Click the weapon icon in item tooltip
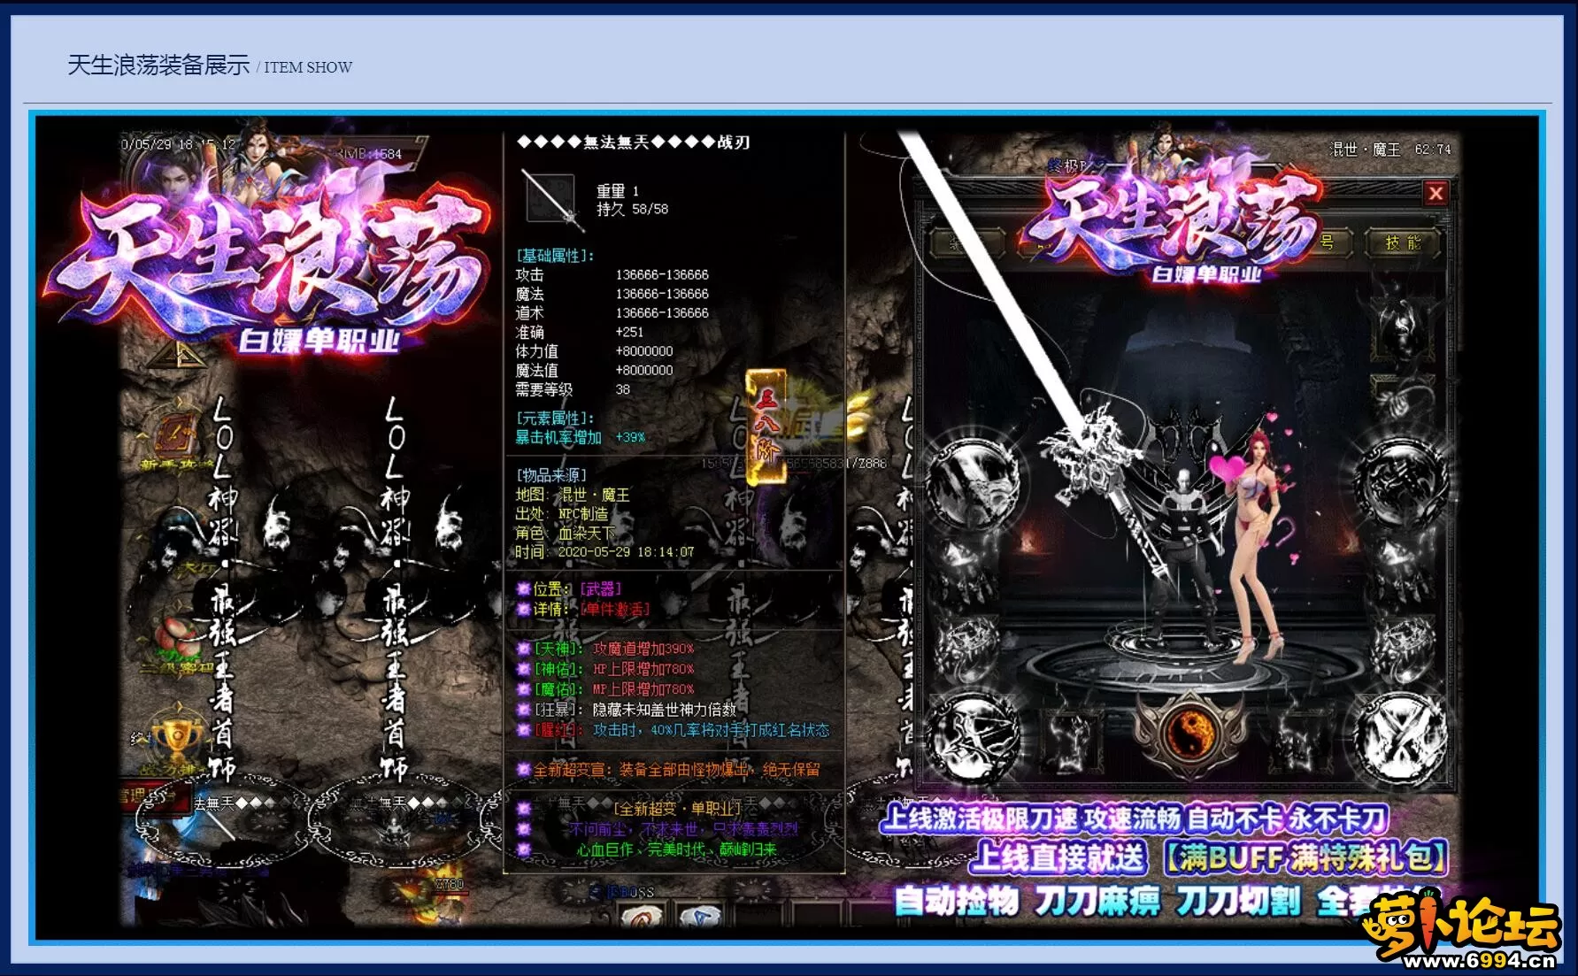 [x=552, y=196]
